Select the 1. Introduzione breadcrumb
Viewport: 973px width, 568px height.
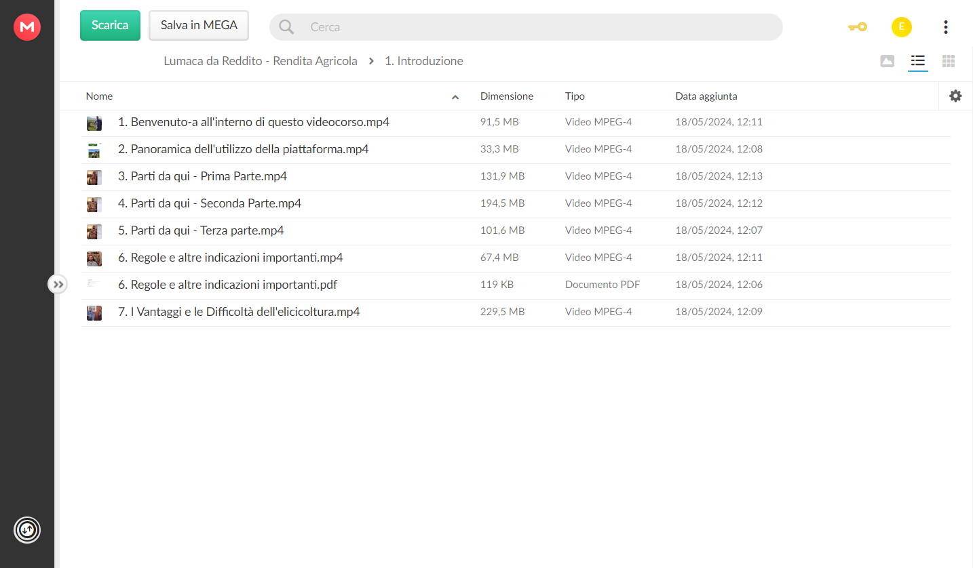(424, 61)
